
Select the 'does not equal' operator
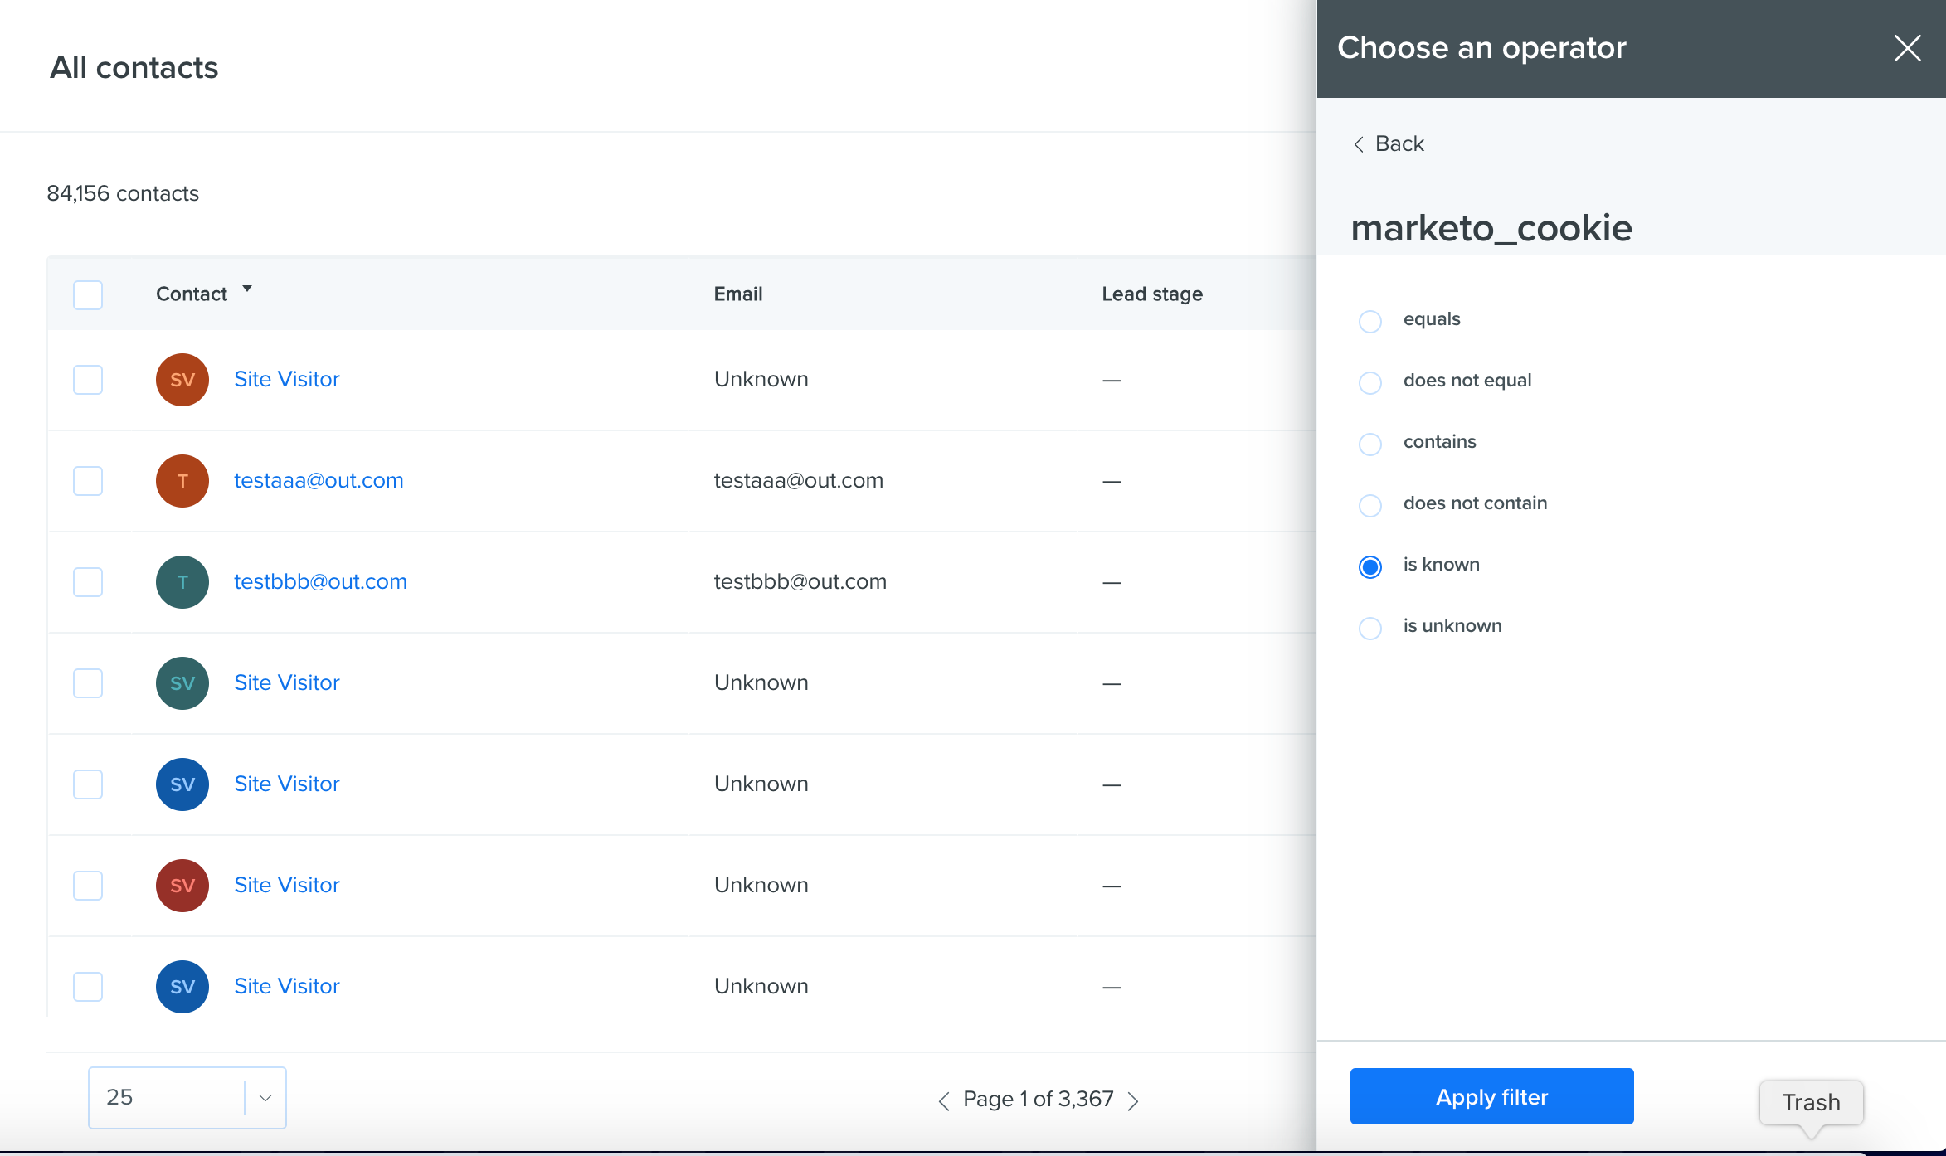[1370, 381]
